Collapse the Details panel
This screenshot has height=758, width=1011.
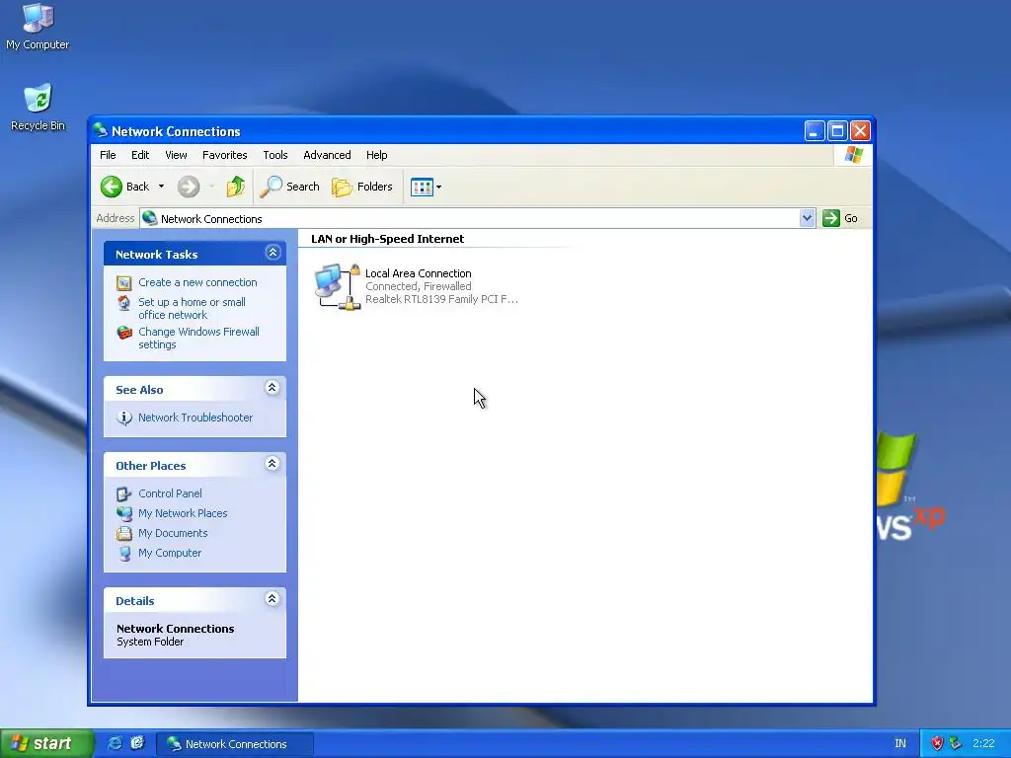click(x=272, y=599)
